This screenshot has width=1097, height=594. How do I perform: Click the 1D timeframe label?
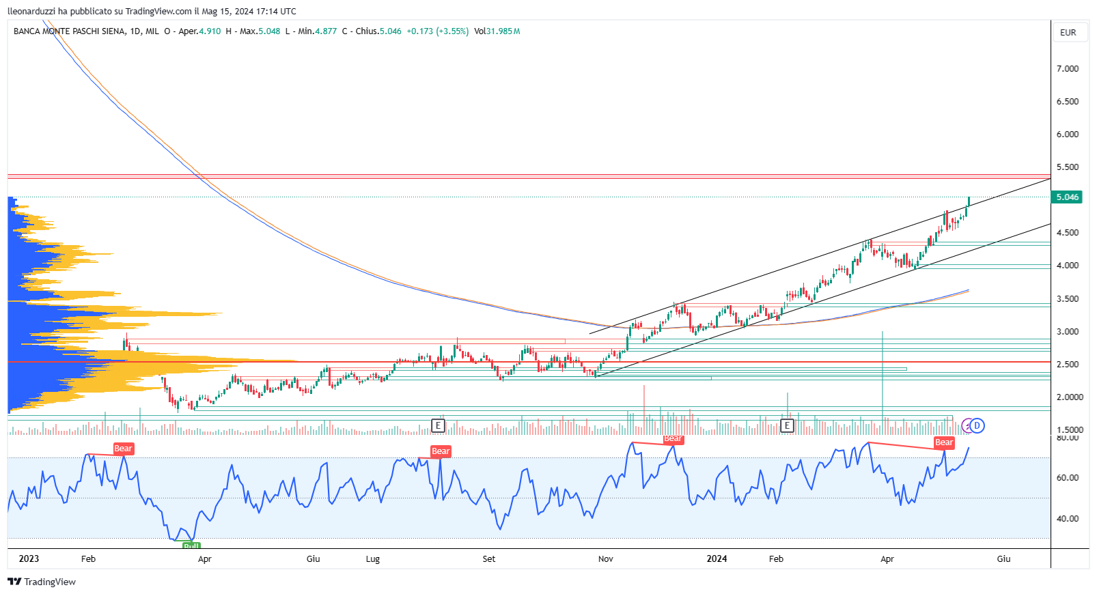click(x=135, y=31)
